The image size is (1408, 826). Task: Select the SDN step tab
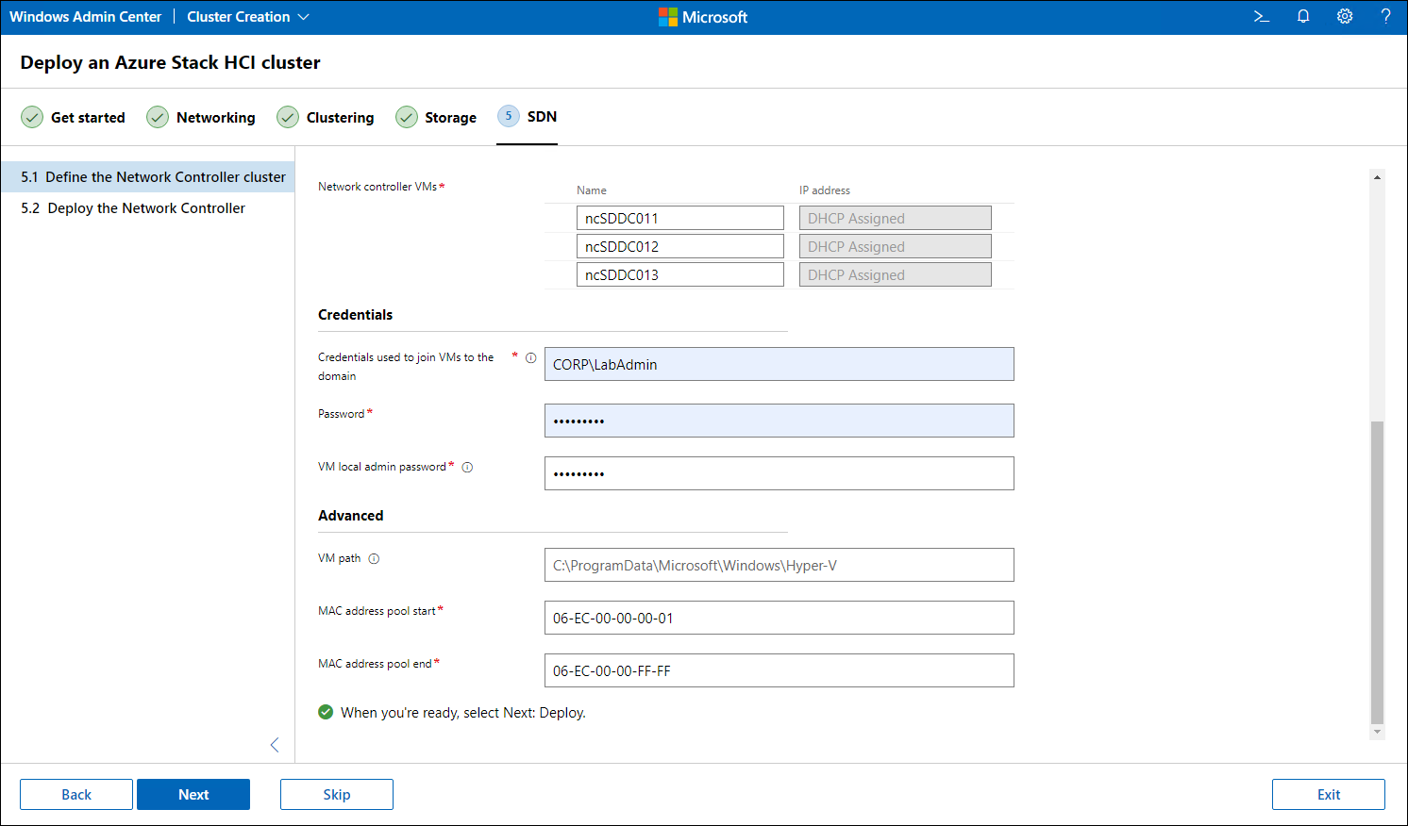[527, 117]
